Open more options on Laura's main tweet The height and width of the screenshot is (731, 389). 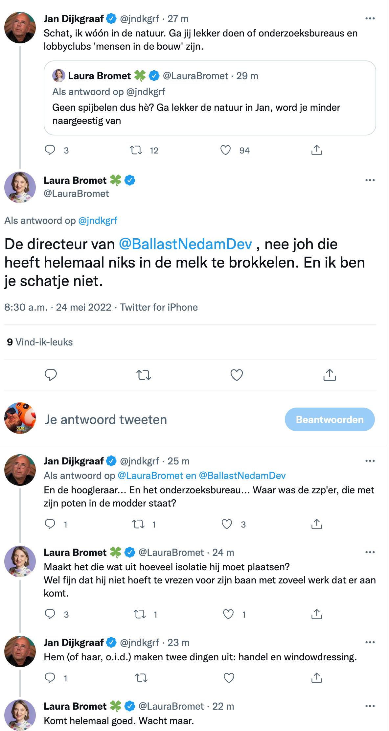(x=370, y=179)
